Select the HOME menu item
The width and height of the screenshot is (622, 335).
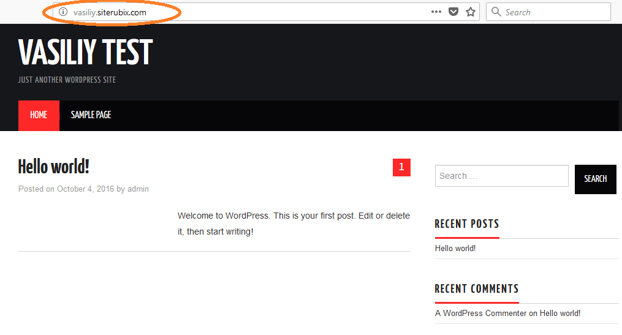pos(39,115)
